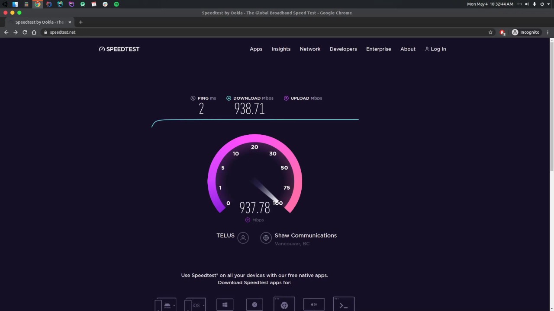Click the browser home button
The width and height of the screenshot is (554, 311).
point(34,32)
